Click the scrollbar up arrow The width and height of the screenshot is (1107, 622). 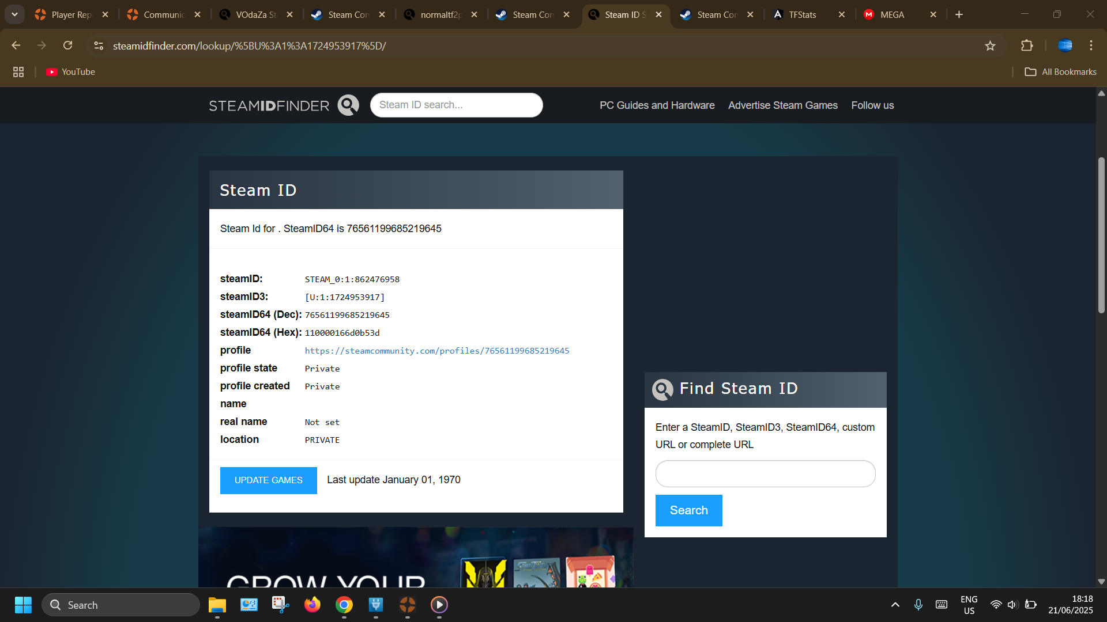[1101, 93]
